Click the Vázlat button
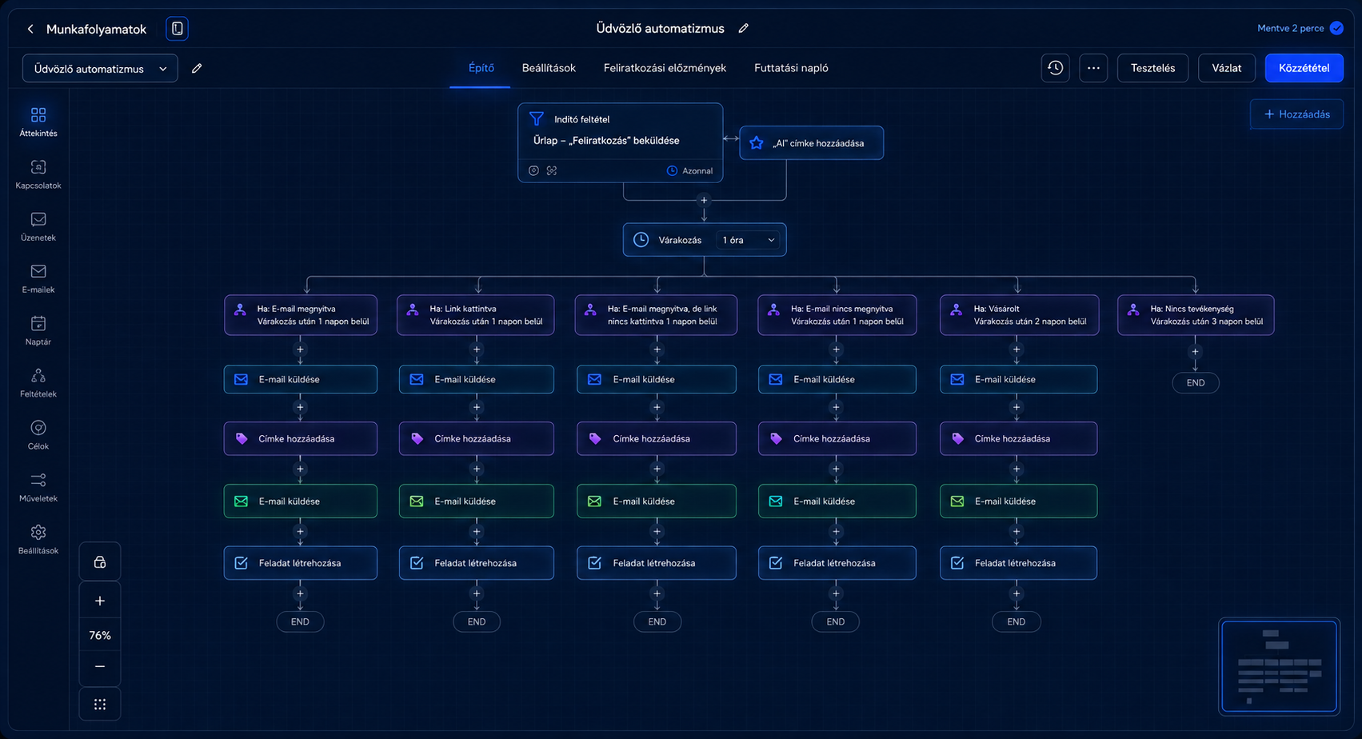 click(1226, 68)
